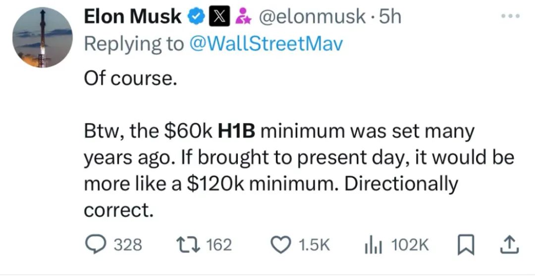Click the 328 replies count
Viewport: 535px width, 280px height.
128,245
